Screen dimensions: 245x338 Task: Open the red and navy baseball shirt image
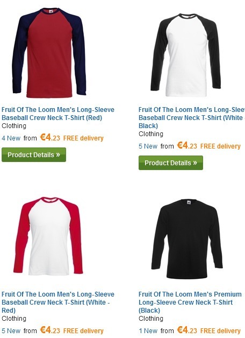49,53
